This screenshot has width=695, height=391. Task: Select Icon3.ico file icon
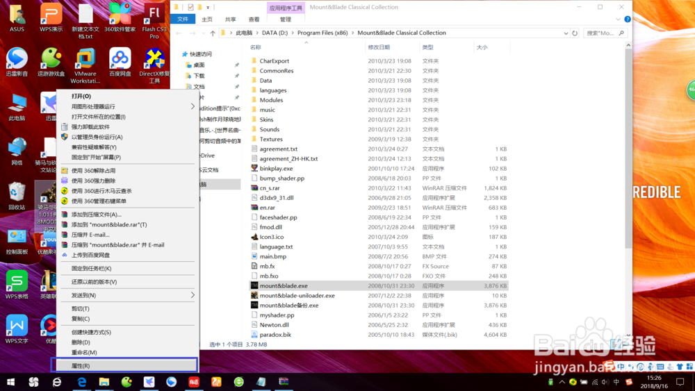(254, 236)
